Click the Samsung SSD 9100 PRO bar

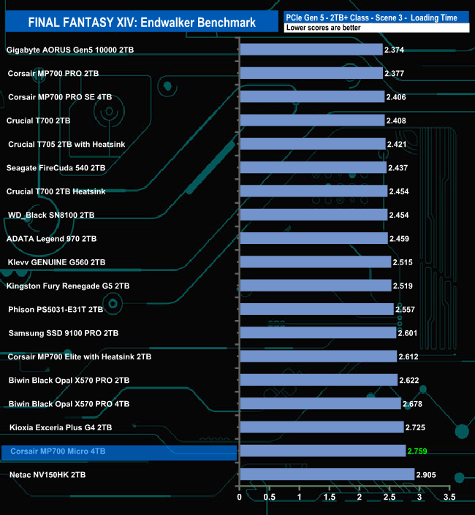[x=318, y=332]
